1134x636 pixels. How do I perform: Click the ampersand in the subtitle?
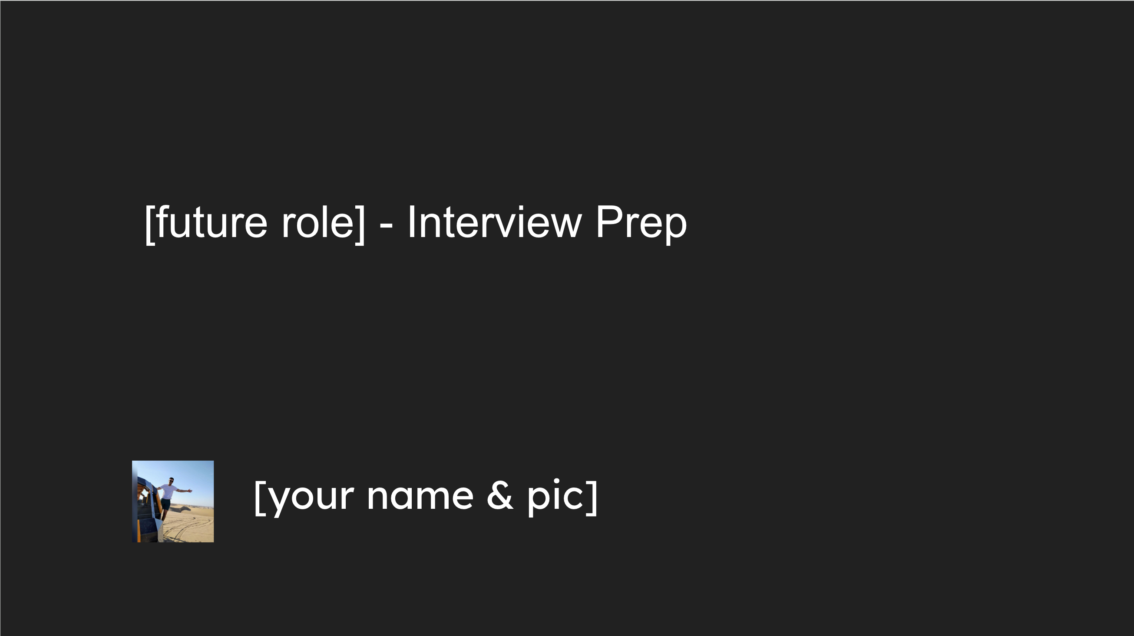[500, 496]
